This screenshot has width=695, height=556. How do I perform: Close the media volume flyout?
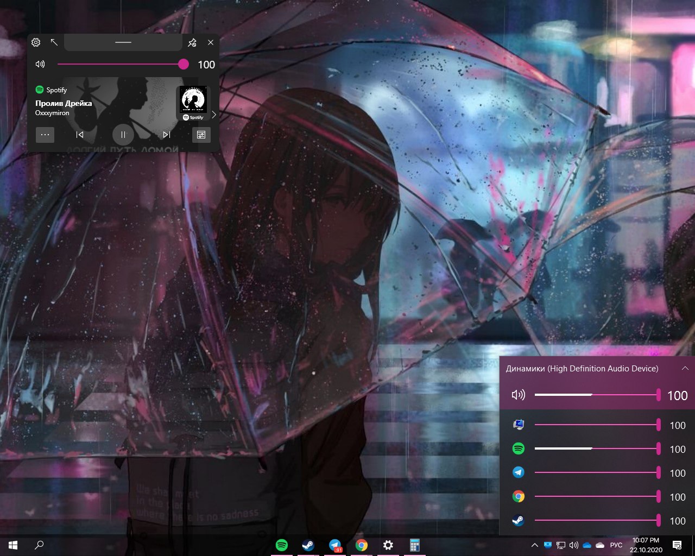click(x=211, y=42)
